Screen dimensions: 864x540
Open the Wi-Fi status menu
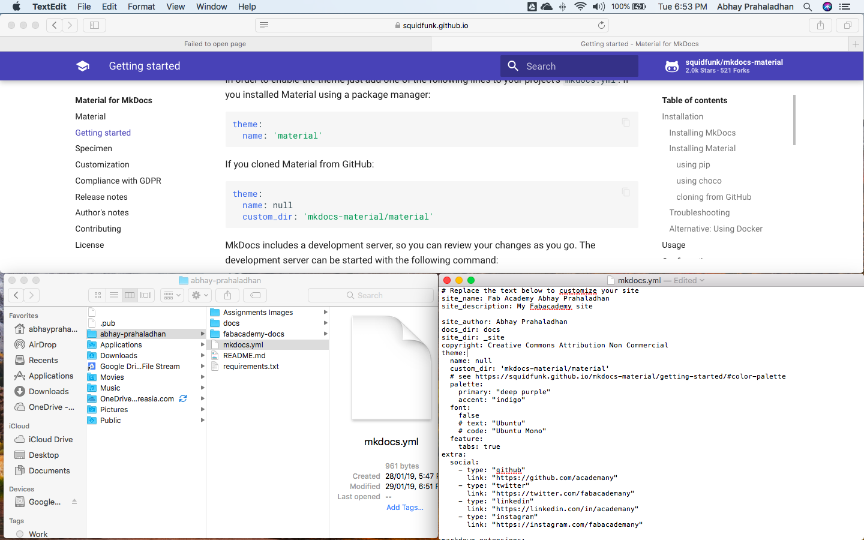point(580,7)
